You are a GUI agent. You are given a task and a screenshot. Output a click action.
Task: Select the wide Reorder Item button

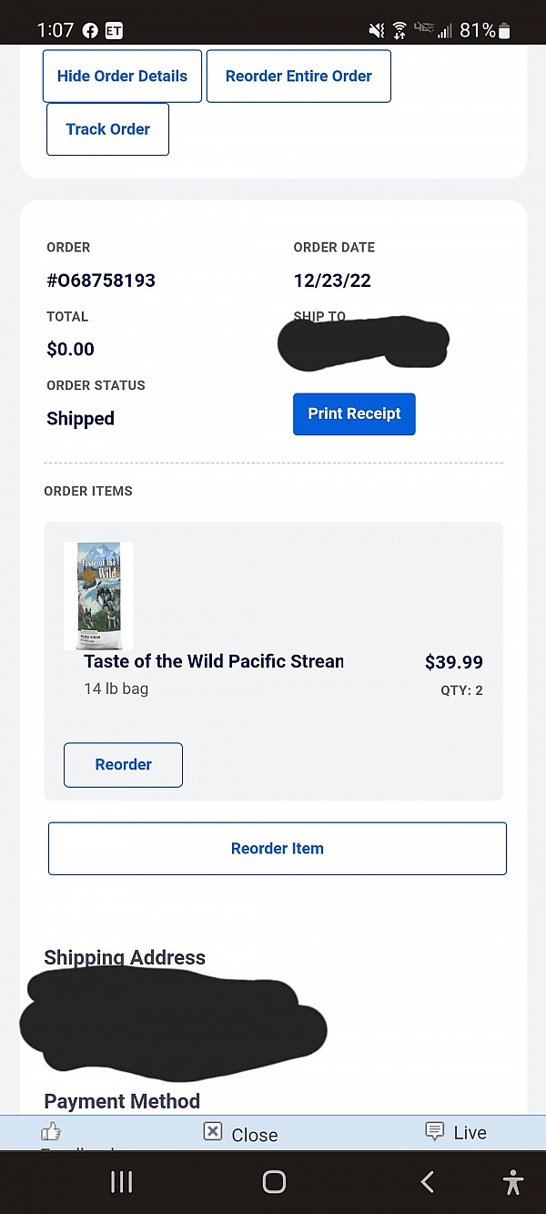click(x=278, y=849)
